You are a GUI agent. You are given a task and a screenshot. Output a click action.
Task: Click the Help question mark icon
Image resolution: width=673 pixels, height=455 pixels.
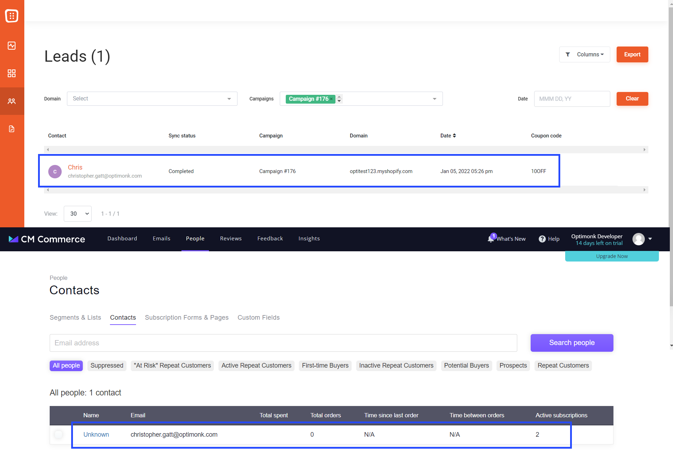coord(542,239)
